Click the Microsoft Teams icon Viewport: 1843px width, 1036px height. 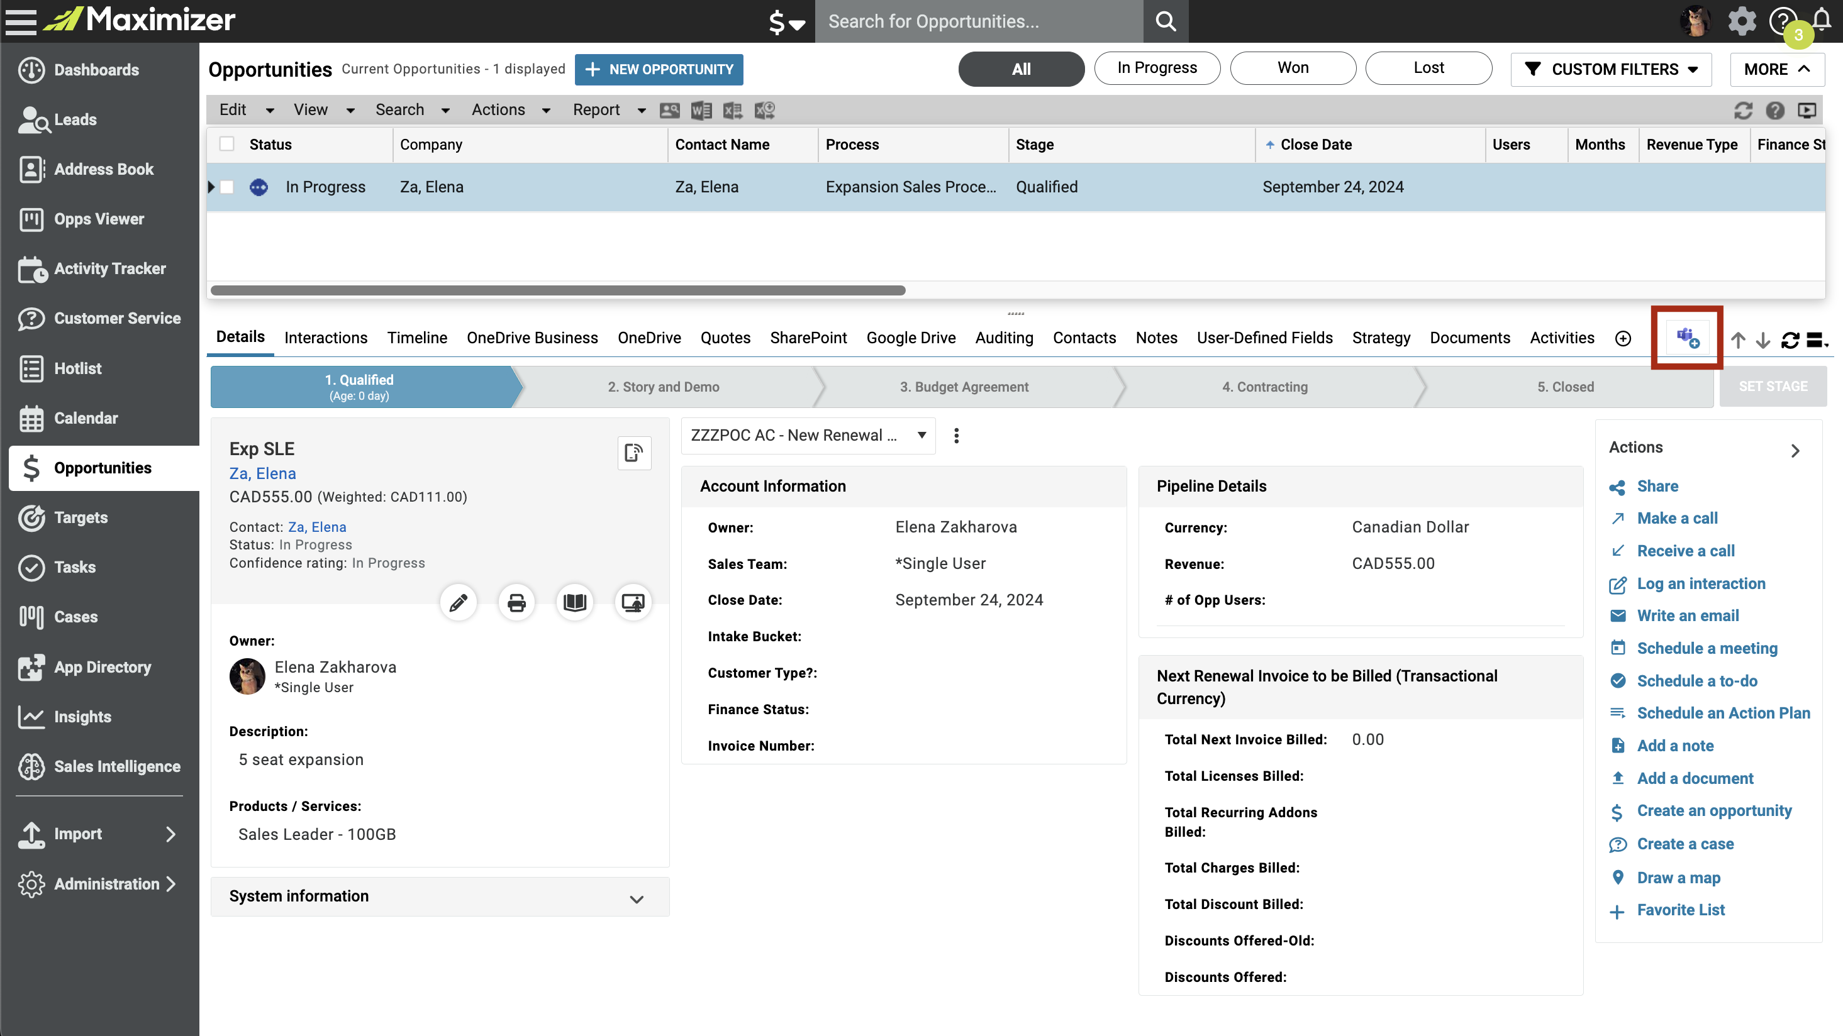pos(1688,338)
